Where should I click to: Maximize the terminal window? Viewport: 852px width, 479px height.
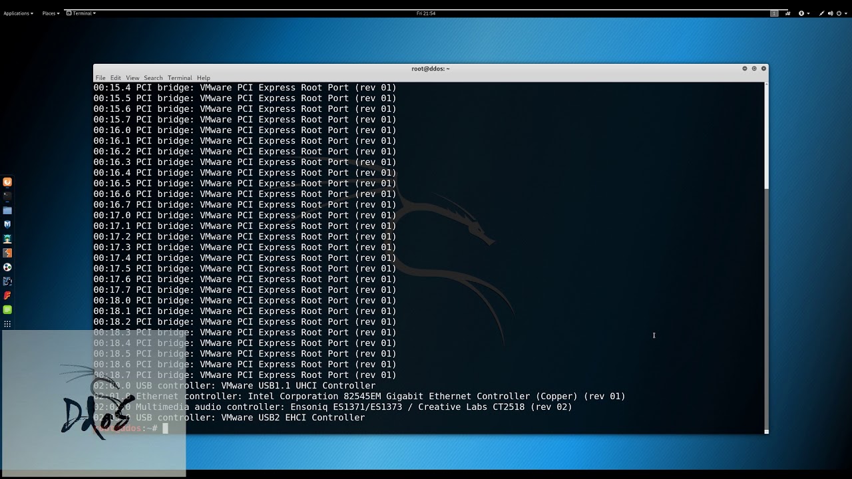coord(754,69)
